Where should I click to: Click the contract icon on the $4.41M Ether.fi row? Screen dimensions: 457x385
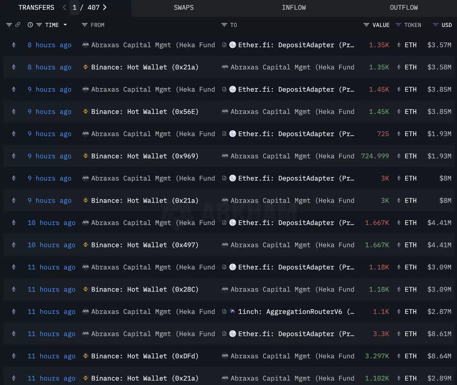(x=224, y=223)
